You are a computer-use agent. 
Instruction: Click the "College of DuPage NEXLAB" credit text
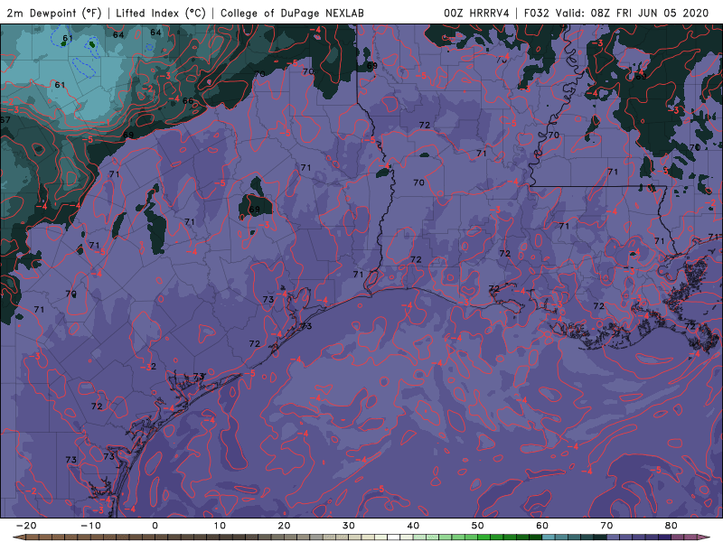pyautogui.click(x=292, y=13)
